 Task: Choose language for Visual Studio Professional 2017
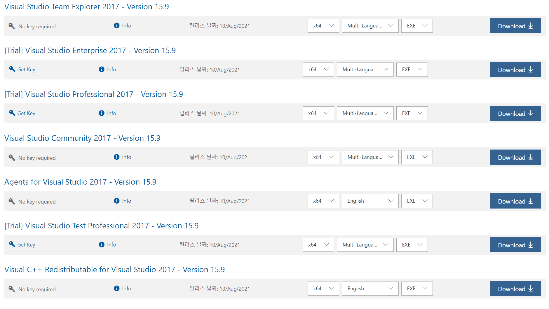pyautogui.click(x=365, y=113)
